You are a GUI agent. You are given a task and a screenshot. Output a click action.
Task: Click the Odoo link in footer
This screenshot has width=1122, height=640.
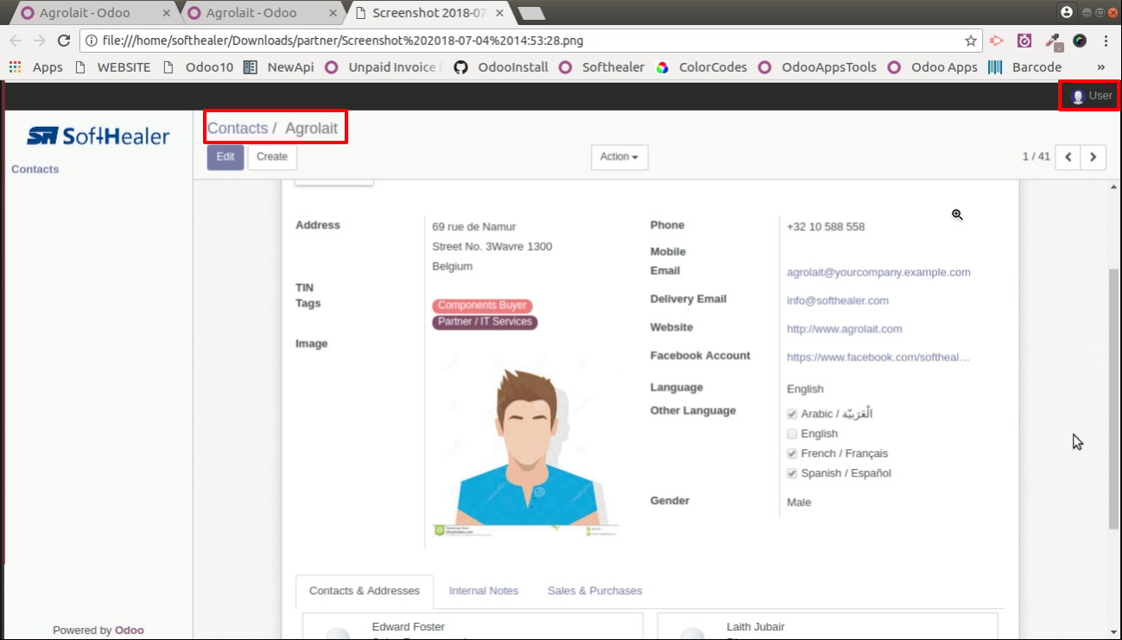click(x=130, y=630)
